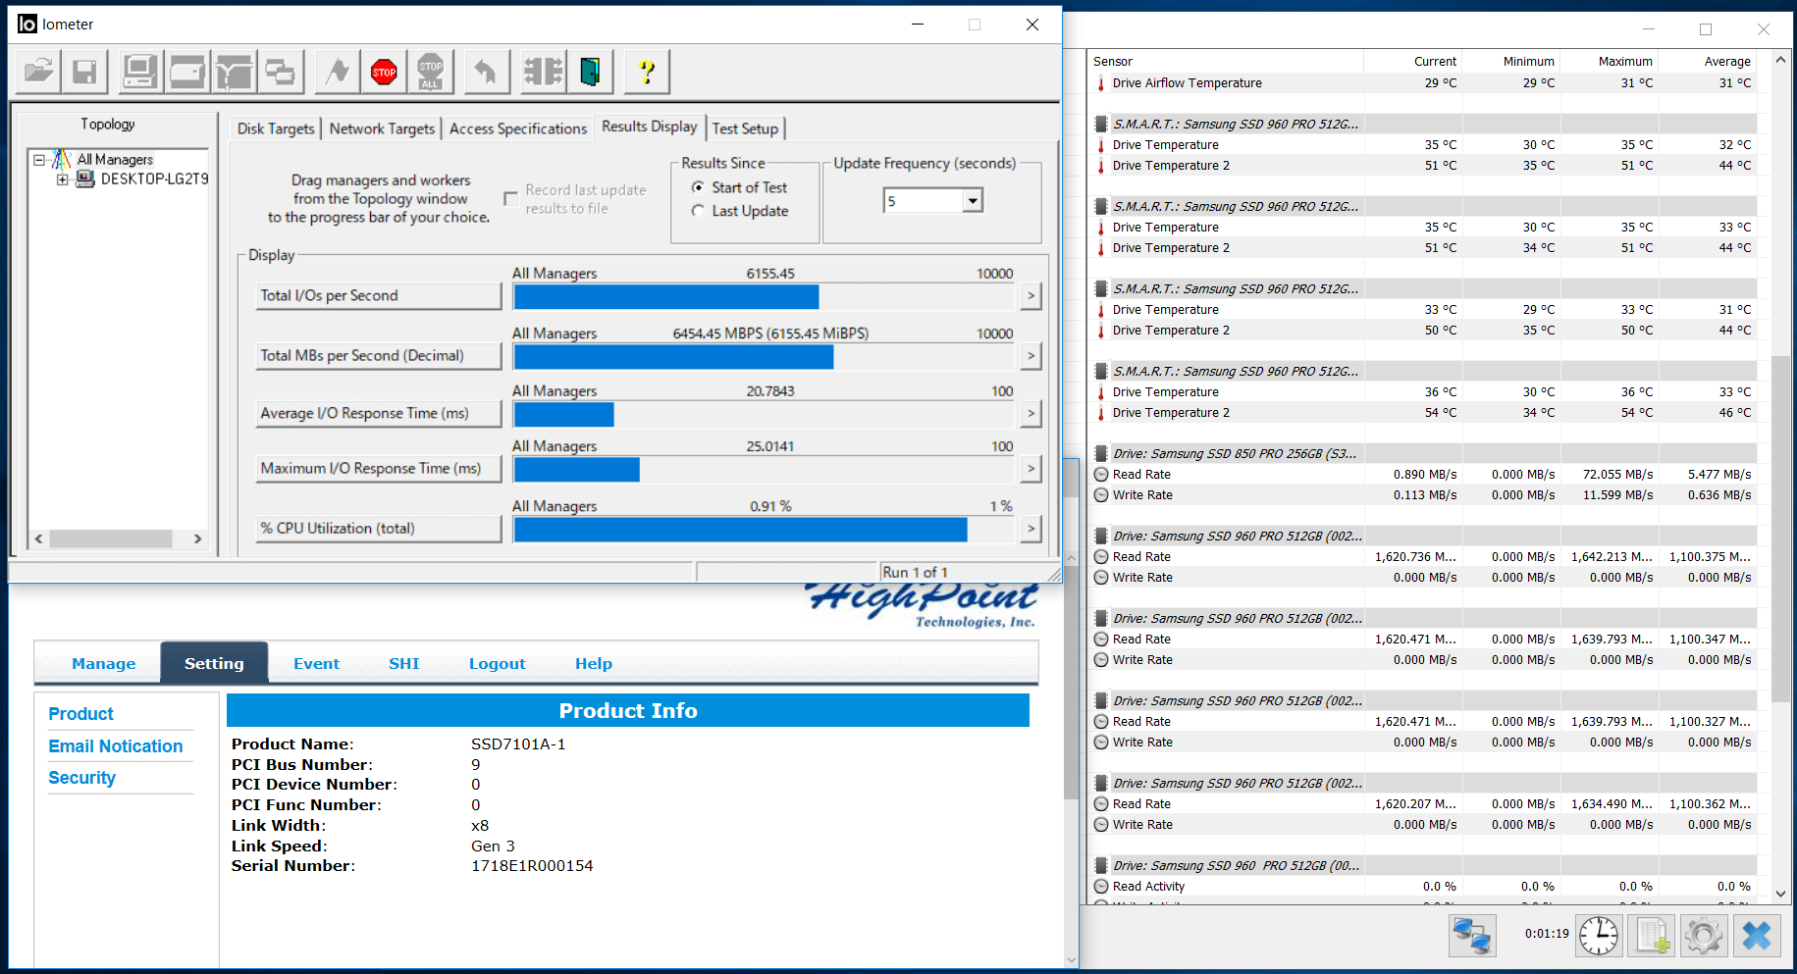Click Average I/O Response Time (ms) button

coord(379,413)
